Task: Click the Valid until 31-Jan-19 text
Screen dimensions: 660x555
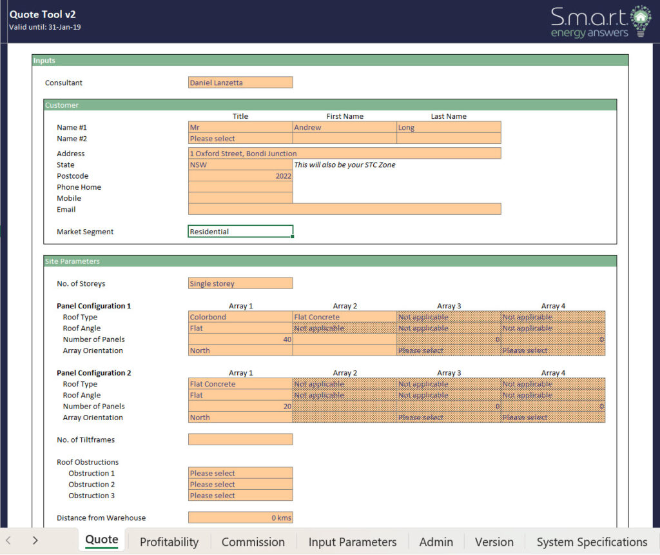Action: 45,27
